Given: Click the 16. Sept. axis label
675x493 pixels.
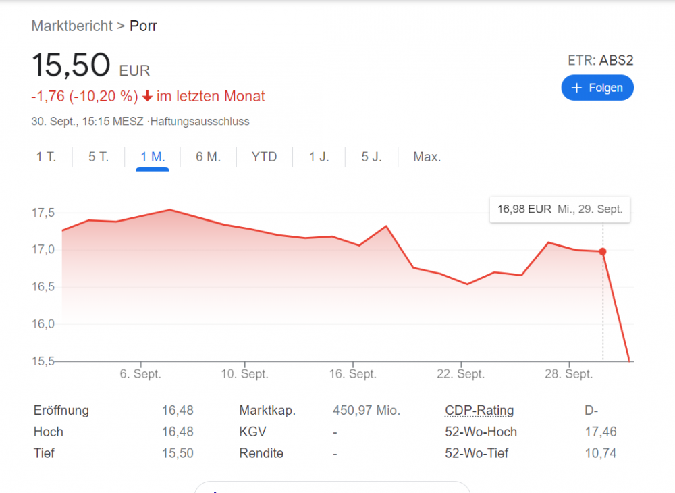Looking at the screenshot, I should click(x=353, y=373).
